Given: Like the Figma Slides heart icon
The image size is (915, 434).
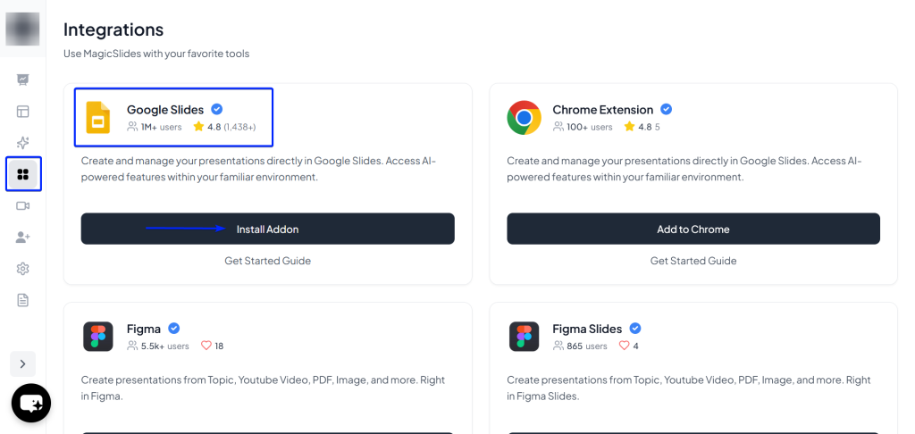Looking at the screenshot, I should pyautogui.click(x=624, y=346).
